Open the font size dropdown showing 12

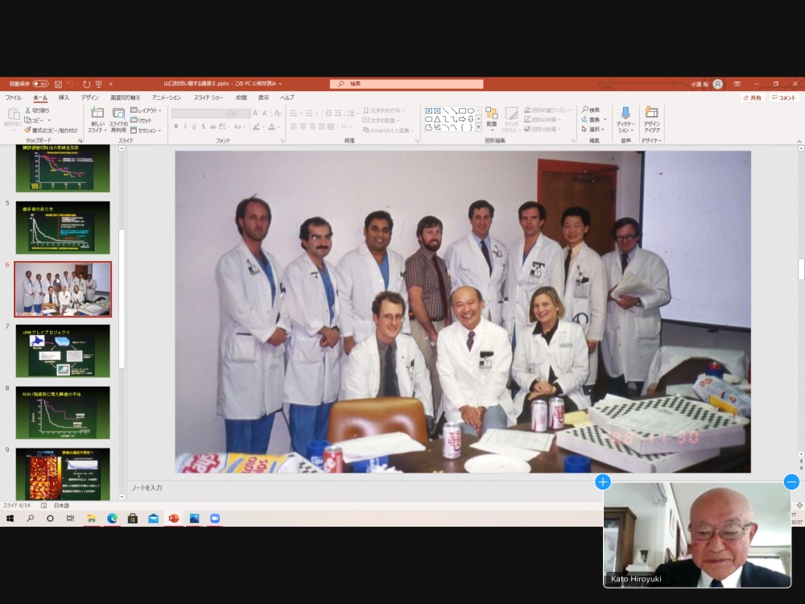(248, 113)
